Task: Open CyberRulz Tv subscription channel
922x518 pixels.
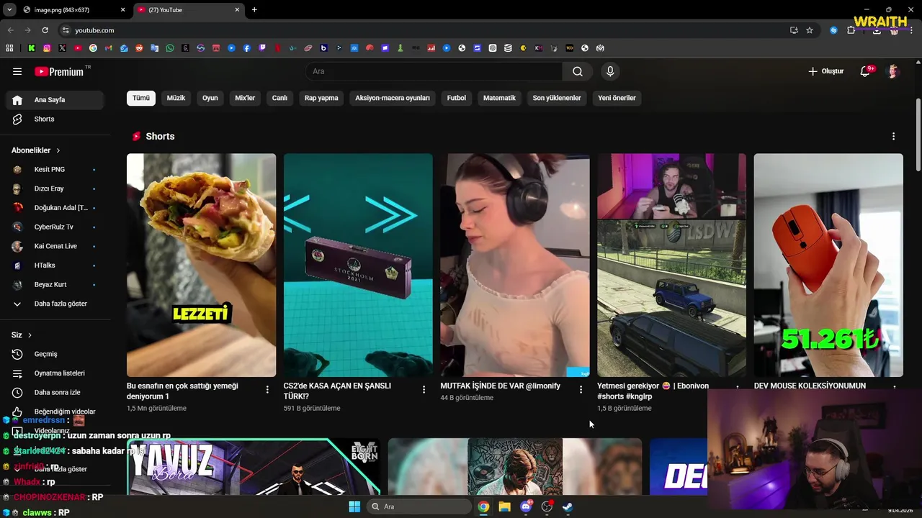Action: 55,227
